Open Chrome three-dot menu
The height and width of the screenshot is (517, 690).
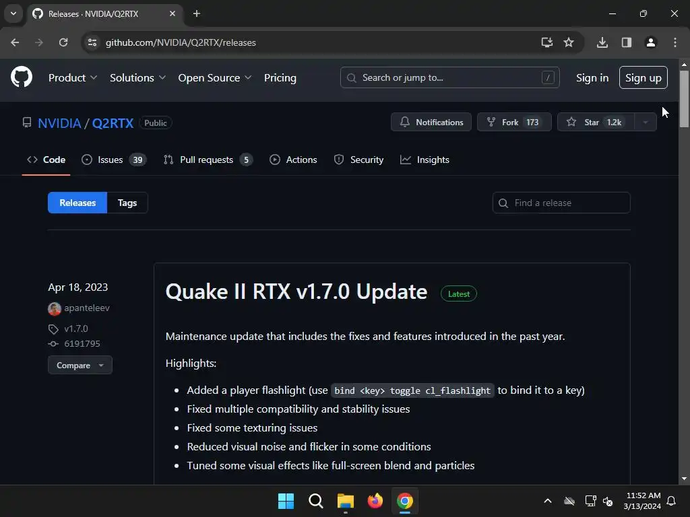click(x=675, y=42)
